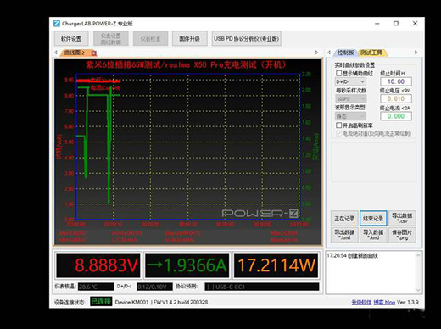
Task: Select the 测试工具 tab
Action: pos(371,53)
